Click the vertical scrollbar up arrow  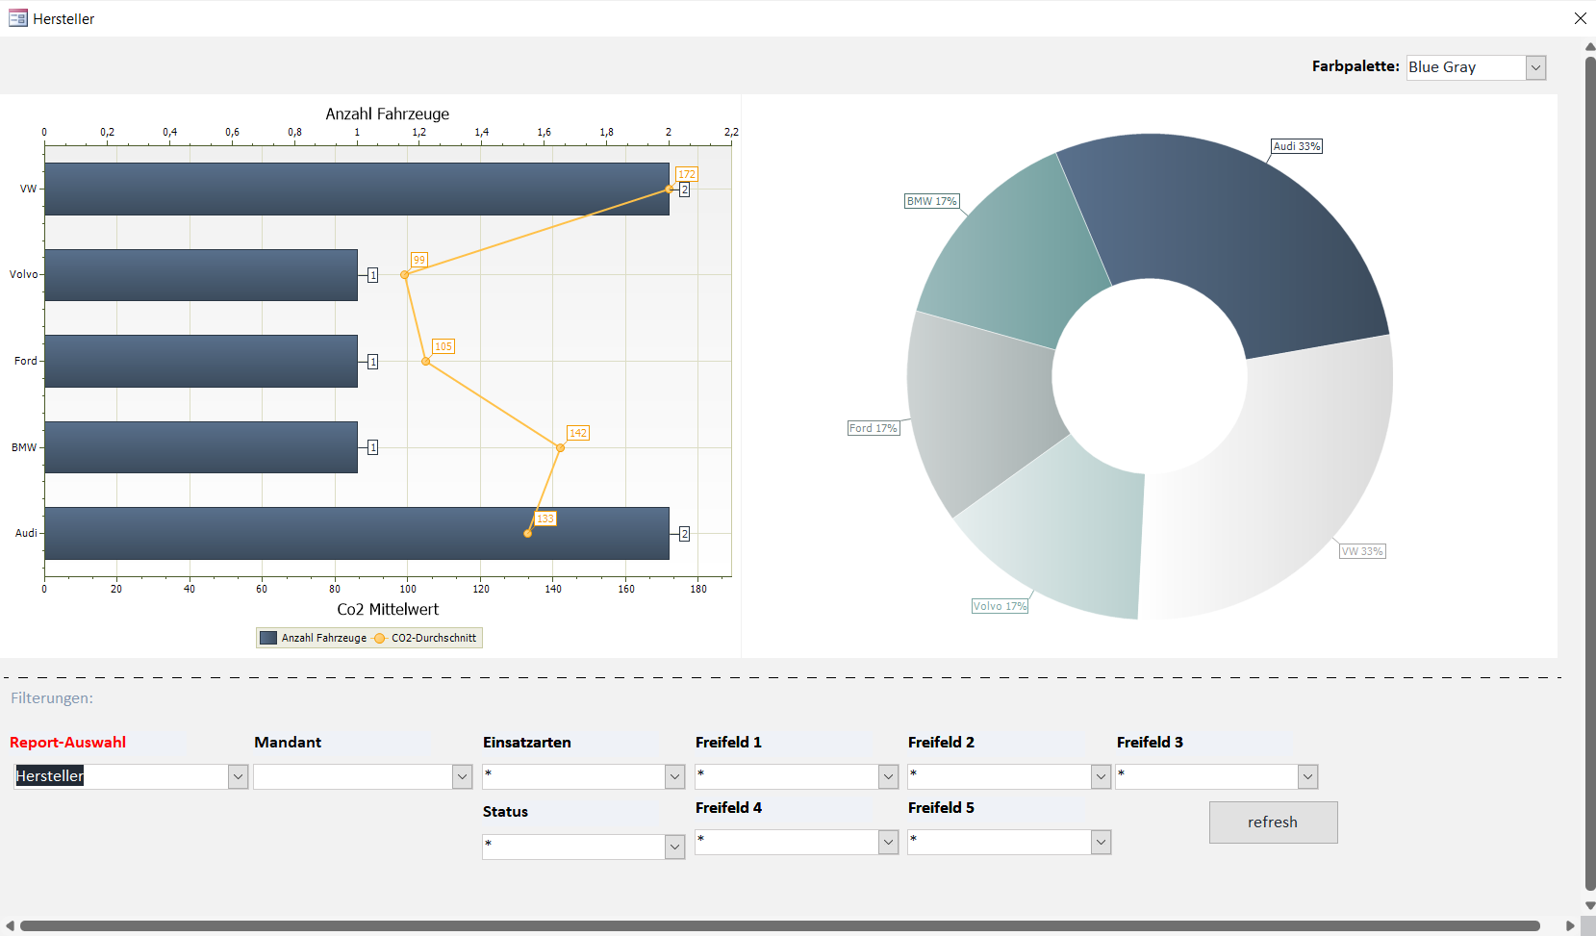coord(1590,46)
